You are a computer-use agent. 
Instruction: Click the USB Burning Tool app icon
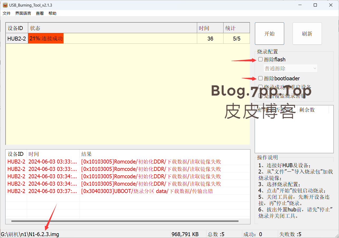pyautogui.click(x=5, y=5)
